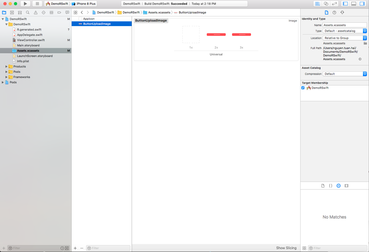Image resolution: width=369 pixels, height=252 pixels.
Task: Click Show Slicing button
Action: 286,248
